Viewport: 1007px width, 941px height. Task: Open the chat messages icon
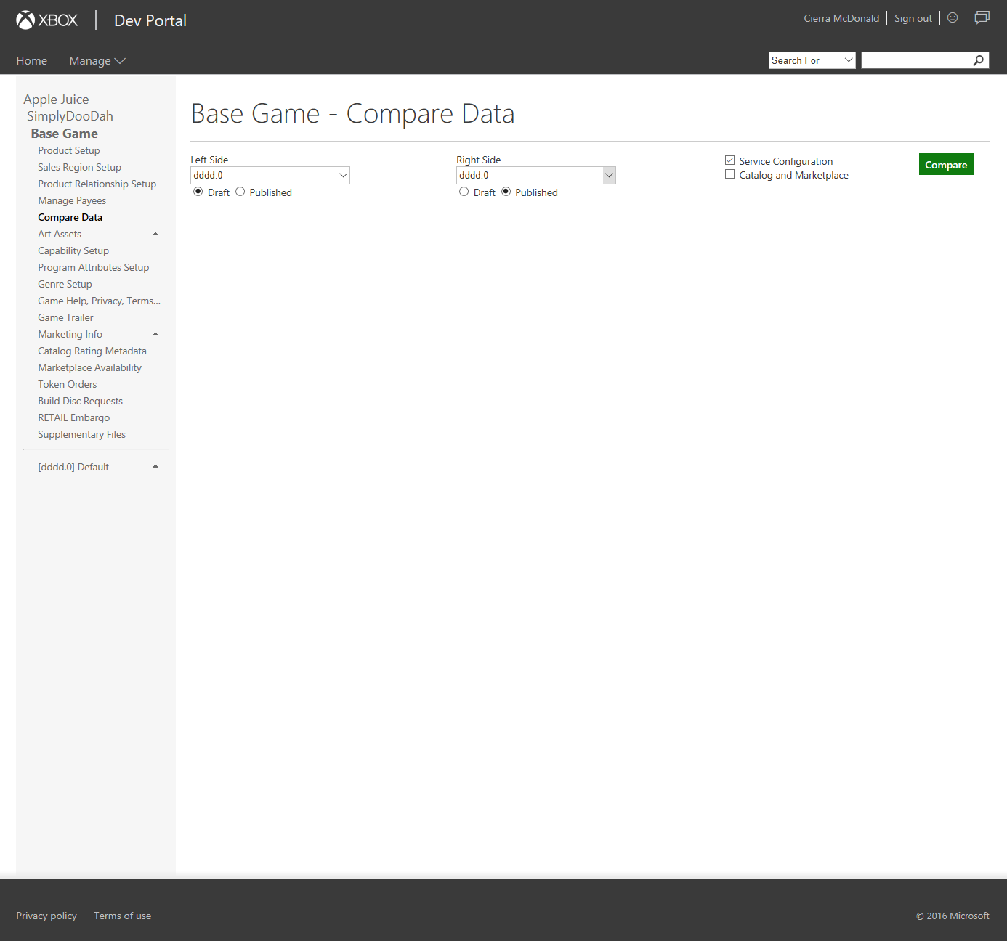coord(982,17)
